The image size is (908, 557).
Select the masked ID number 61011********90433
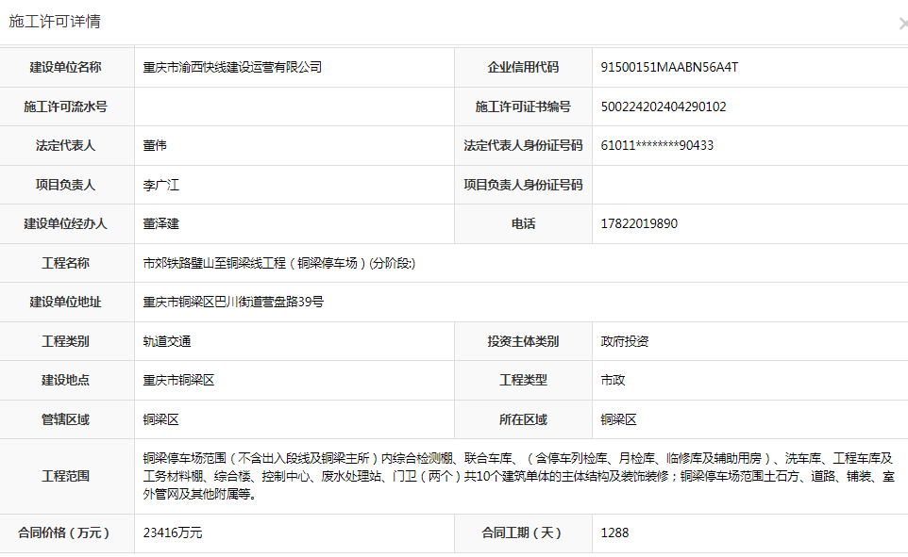pos(656,146)
